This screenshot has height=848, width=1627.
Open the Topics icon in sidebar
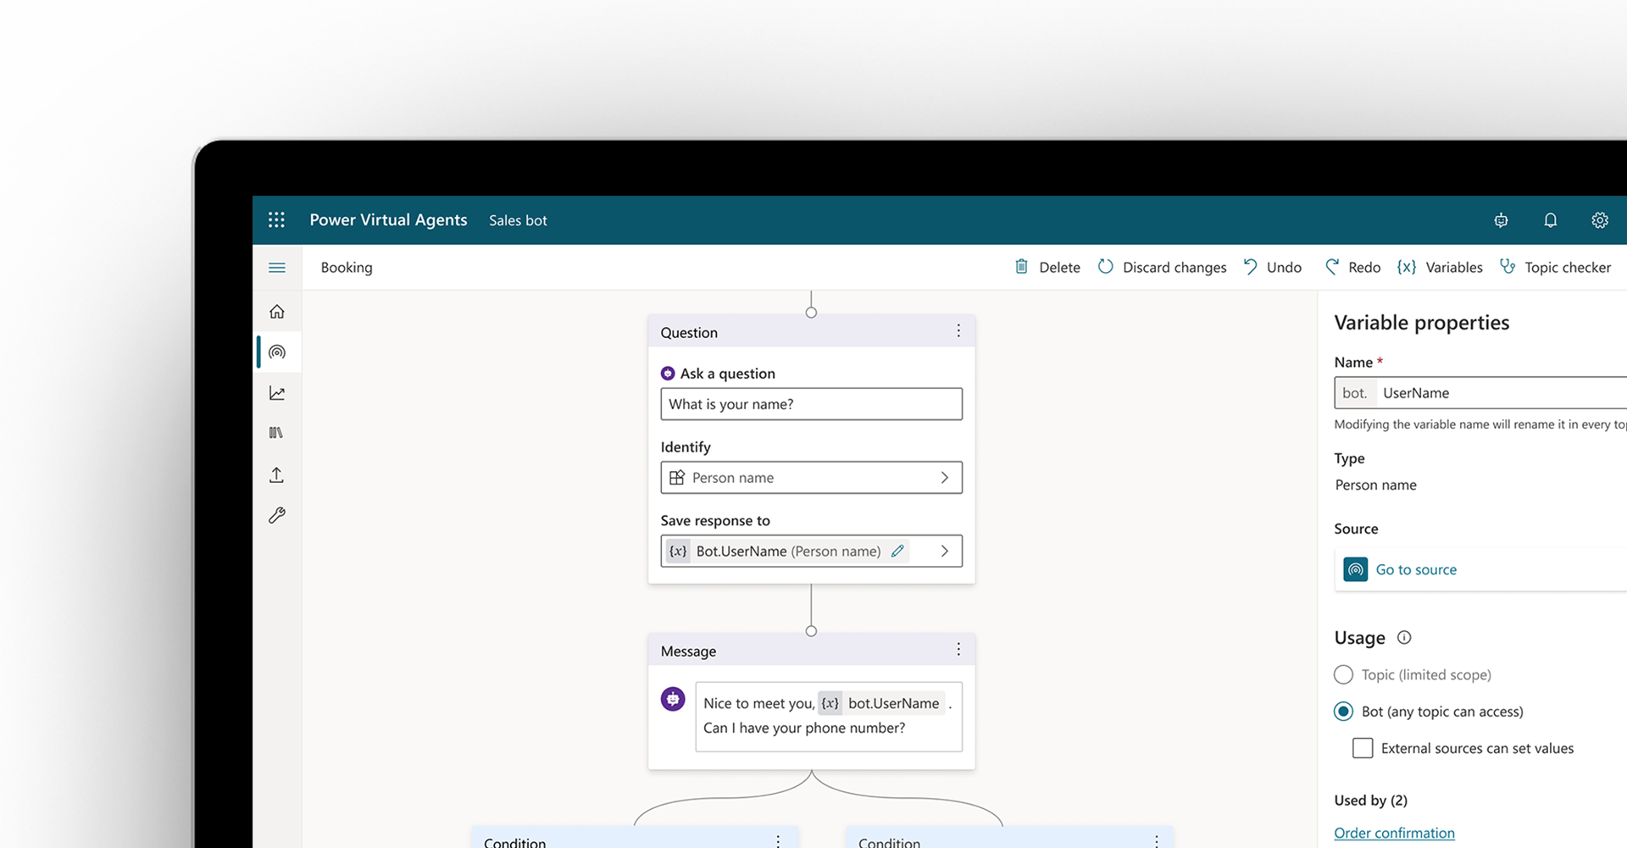coord(277,352)
